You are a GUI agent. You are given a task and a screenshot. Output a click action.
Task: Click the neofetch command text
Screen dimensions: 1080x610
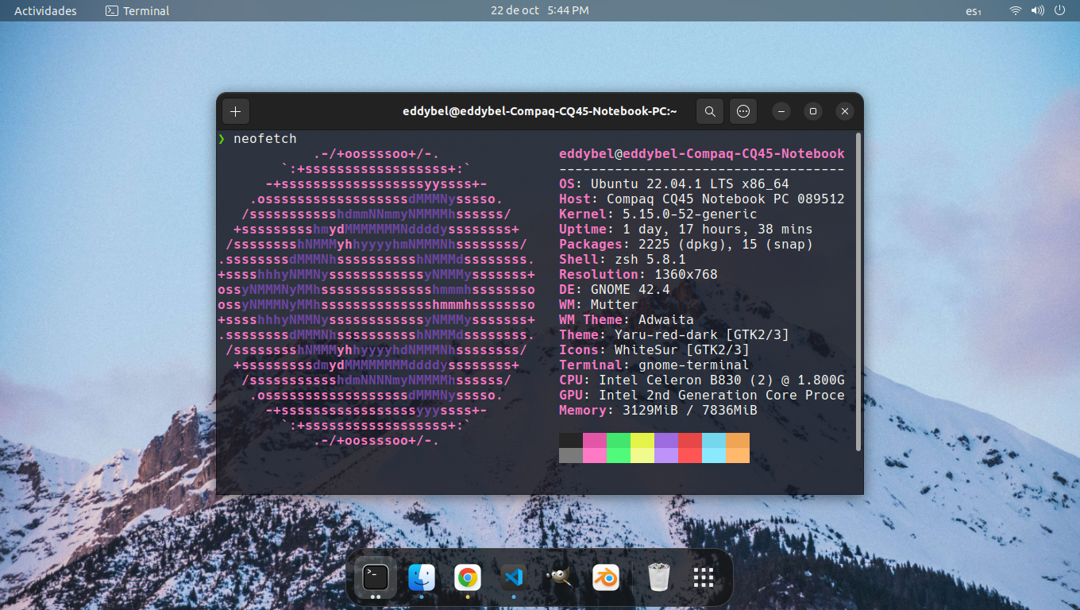pyautogui.click(x=265, y=139)
